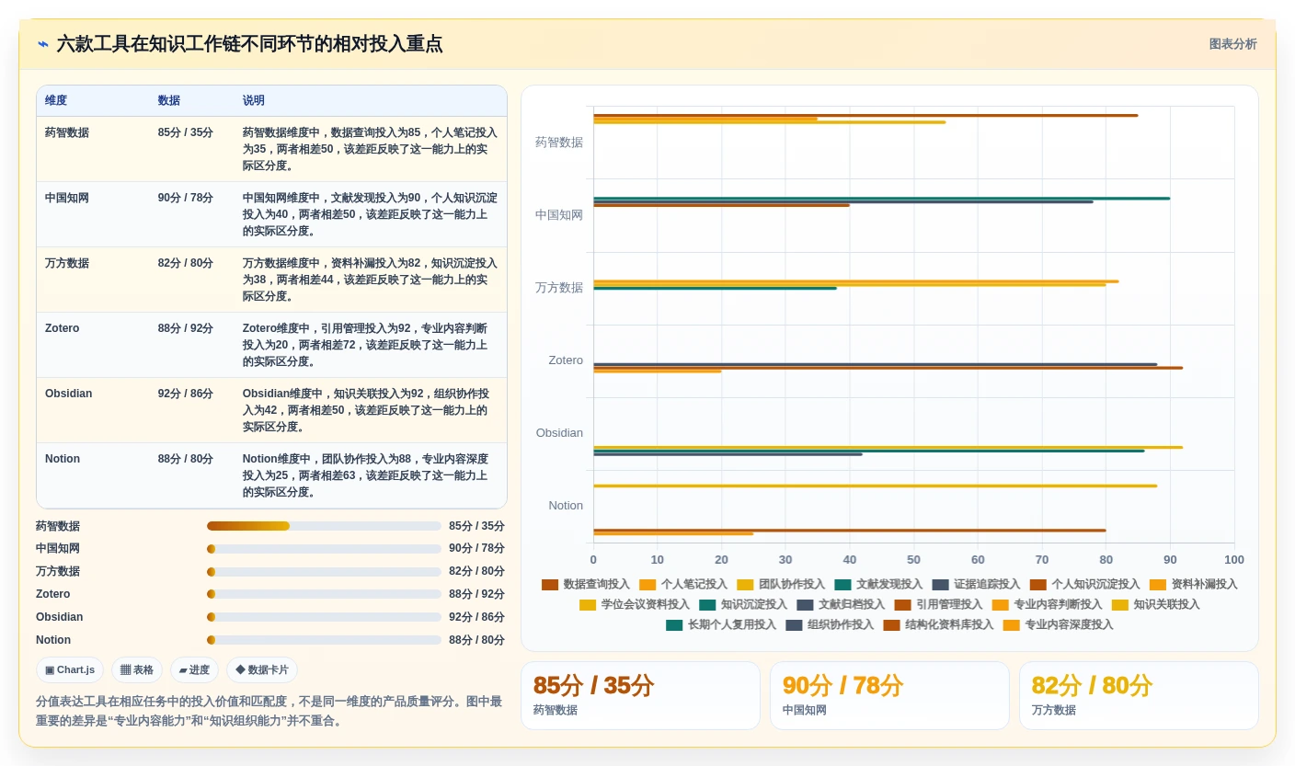Toggle the 资料补漏投入 legend entry
1295x766 pixels.
[1193, 585]
